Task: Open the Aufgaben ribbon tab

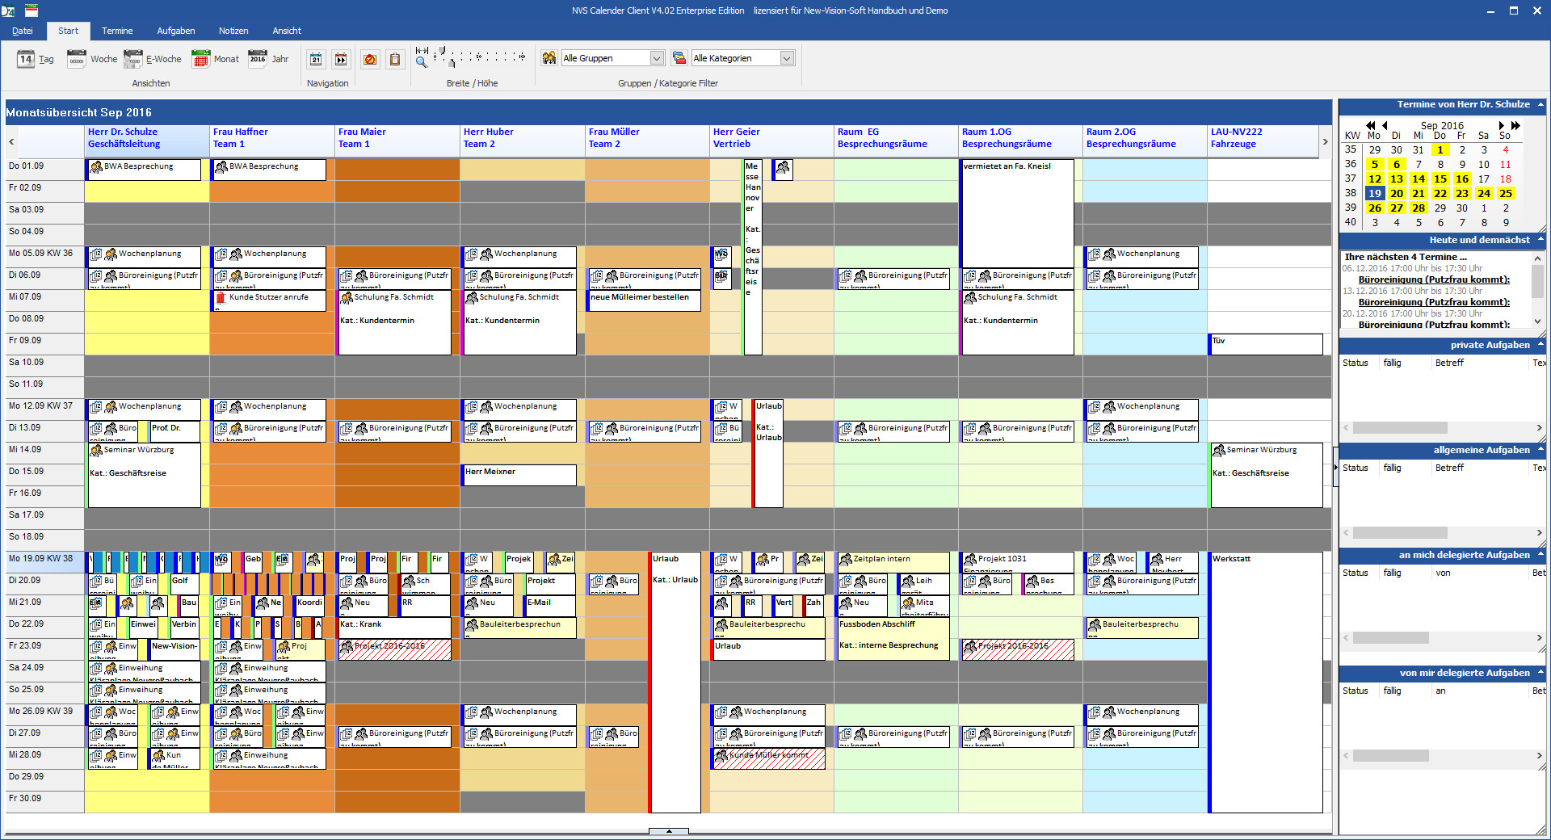Action: tap(175, 31)
